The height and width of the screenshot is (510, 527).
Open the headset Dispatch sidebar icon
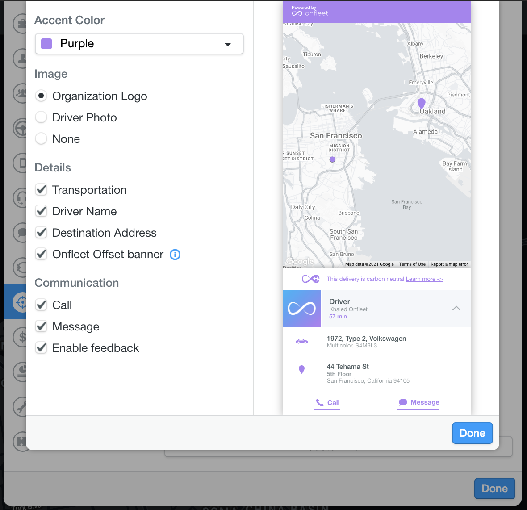coord(20,198)
